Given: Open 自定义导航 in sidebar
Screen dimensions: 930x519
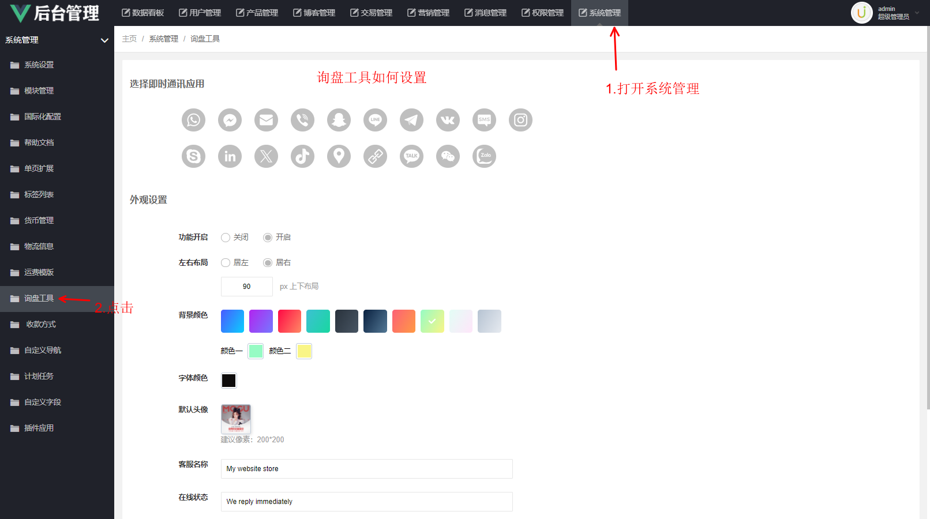Looking at the screenshot, I should pos(57,351).
